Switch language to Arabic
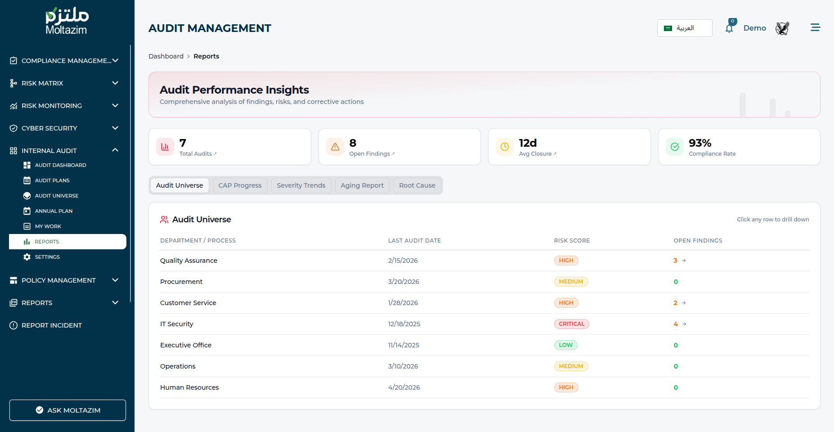Screen dimensions: 834x432 (x=684, y=28)
